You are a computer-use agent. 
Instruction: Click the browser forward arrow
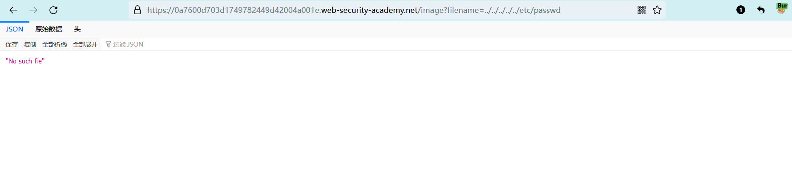pyautogui.click(x=33, y=10)
